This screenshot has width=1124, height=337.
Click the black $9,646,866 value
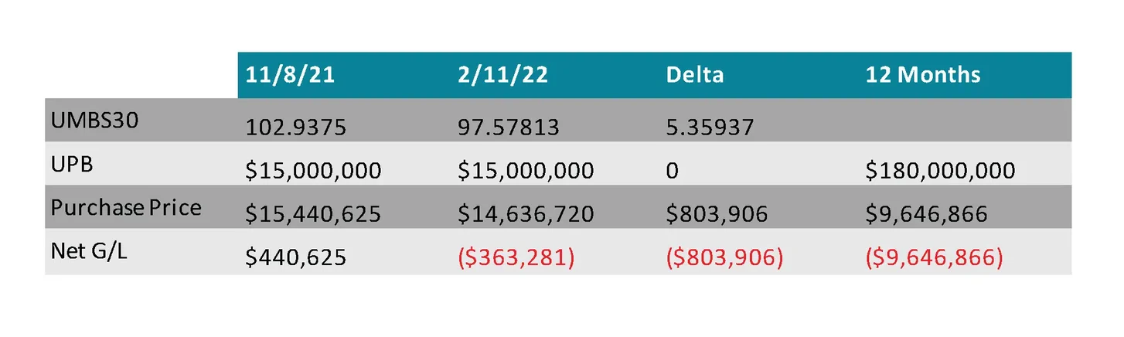pyautogui.click(x=926, y=214)
